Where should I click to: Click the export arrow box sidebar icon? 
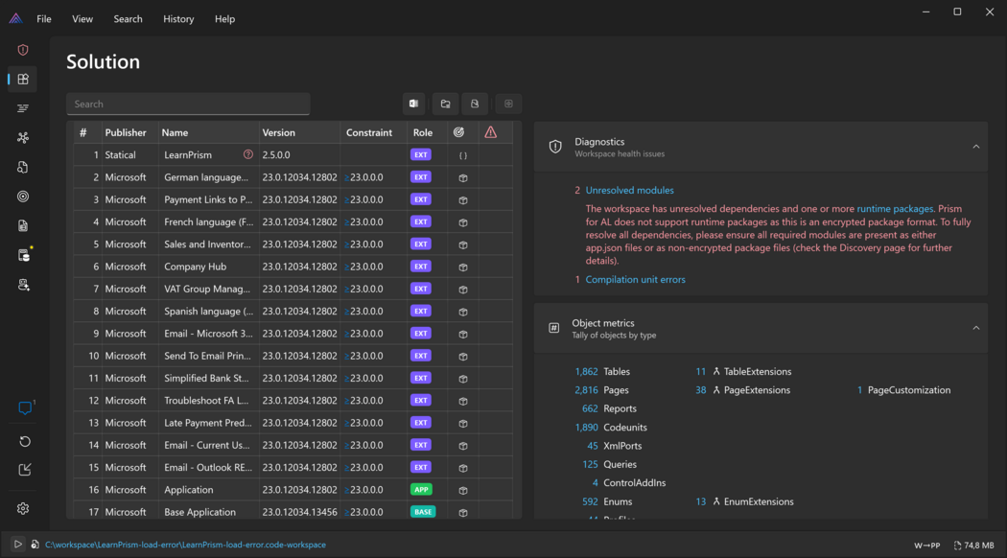[24, 470]
